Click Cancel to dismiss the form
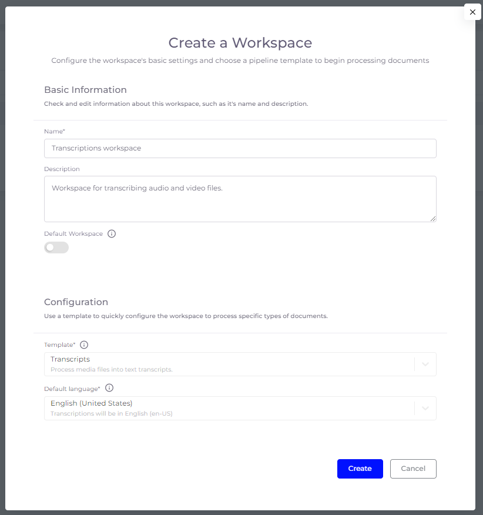This screenshot has height=515, width=483. [413, 469]
